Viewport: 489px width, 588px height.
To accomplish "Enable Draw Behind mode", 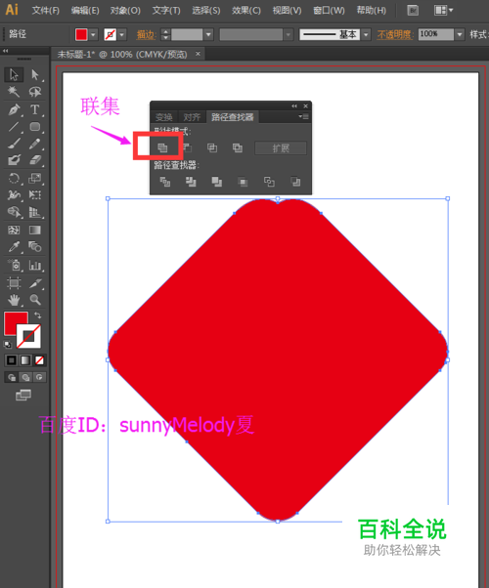I will pyautogui.click(x=25, y=377).
